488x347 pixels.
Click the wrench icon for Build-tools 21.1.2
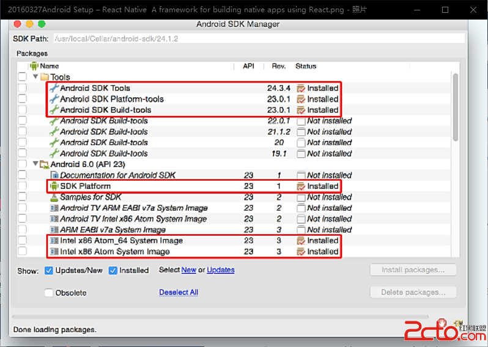[54, 131]
